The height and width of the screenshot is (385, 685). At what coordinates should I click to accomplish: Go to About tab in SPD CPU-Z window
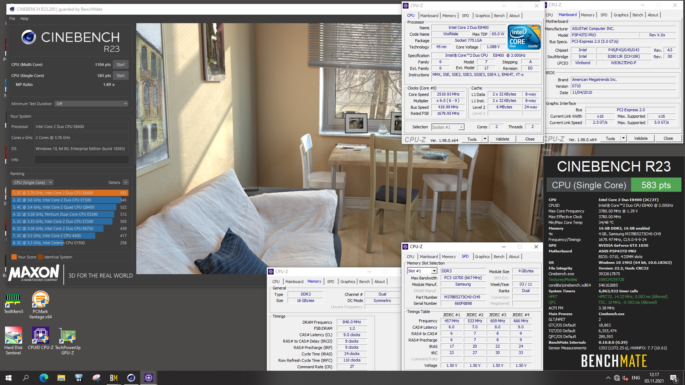pyautogui.click(x=514, y=257)
